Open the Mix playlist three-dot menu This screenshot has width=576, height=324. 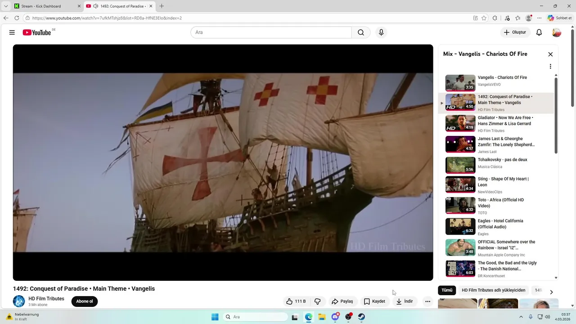click(x=550, y=67)
